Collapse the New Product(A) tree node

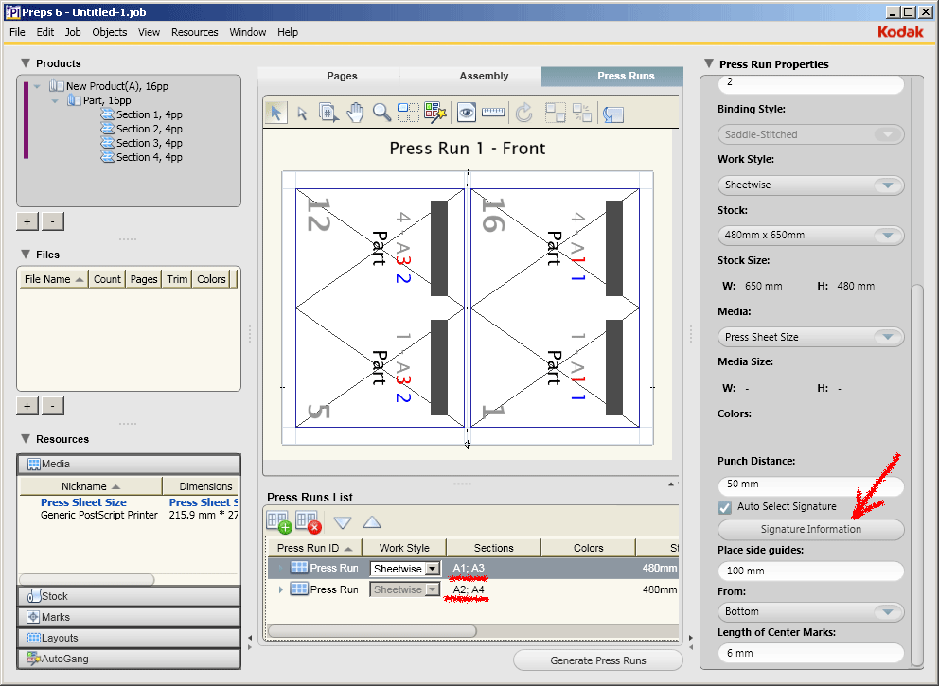click(37, 86)
